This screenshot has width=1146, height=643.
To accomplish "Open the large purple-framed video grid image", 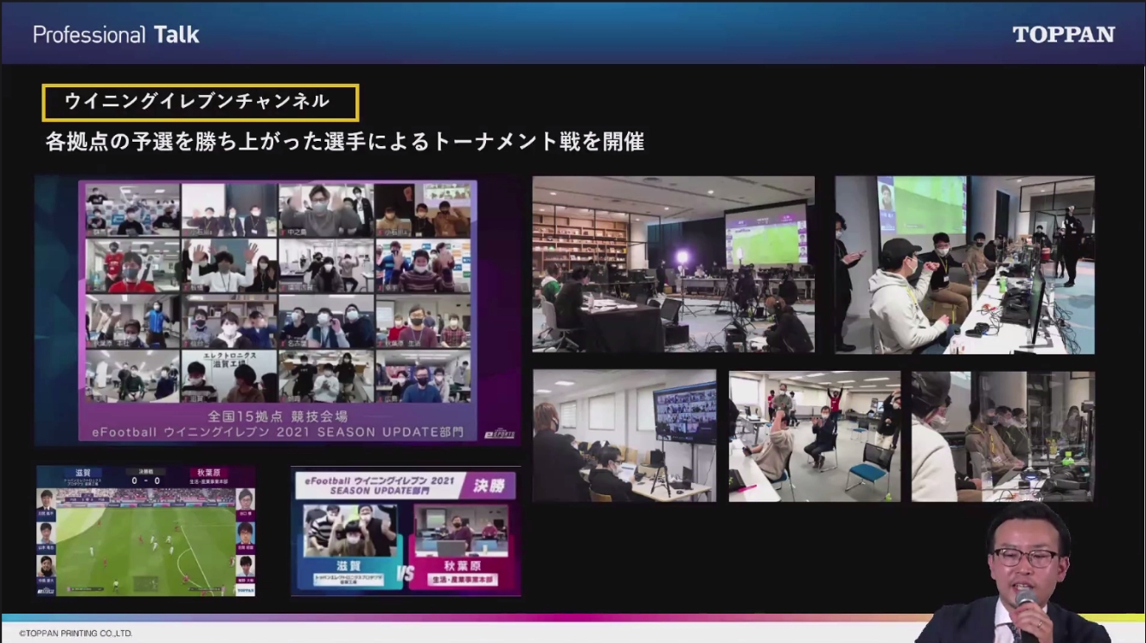I will coord(278,311).
